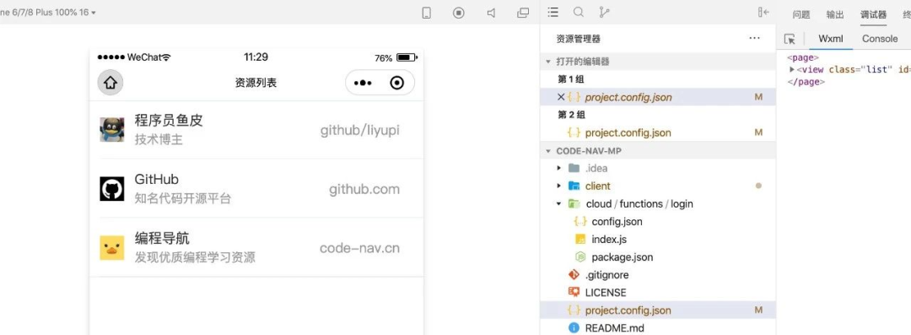Viewport: 911px width, 335px height.
Task: Click the record/stop circle icon in simulator toolbar
Action: pyautogui.click(x=459, y=13)
